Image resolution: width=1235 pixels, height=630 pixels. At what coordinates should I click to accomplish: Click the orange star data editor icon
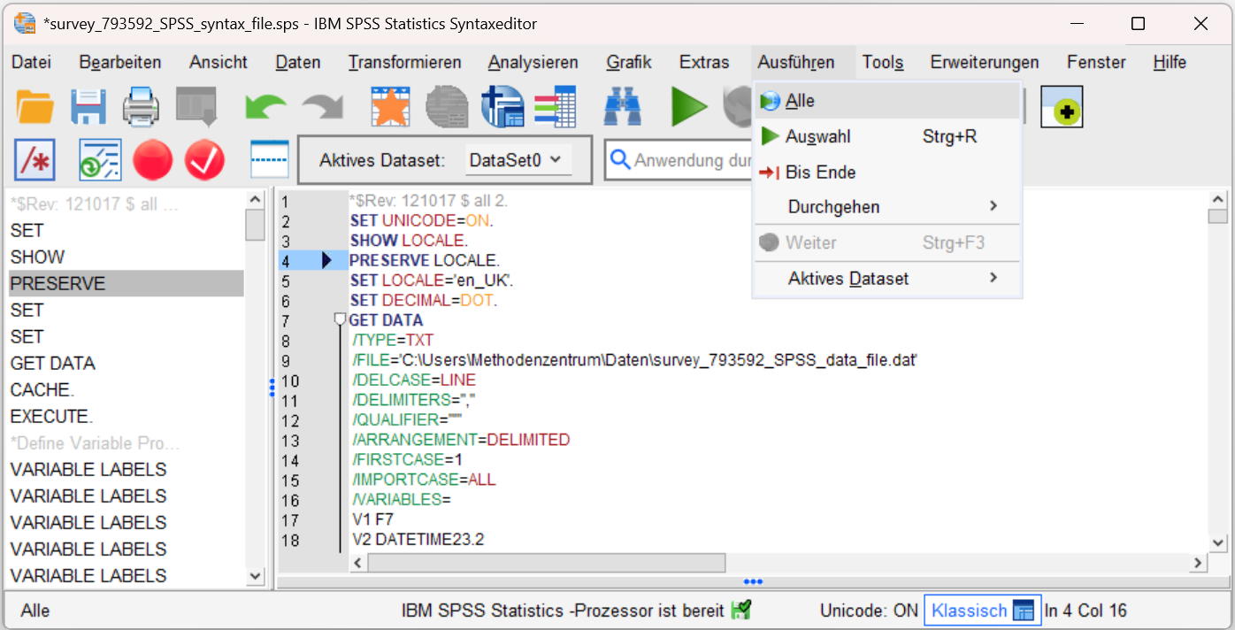390,107
